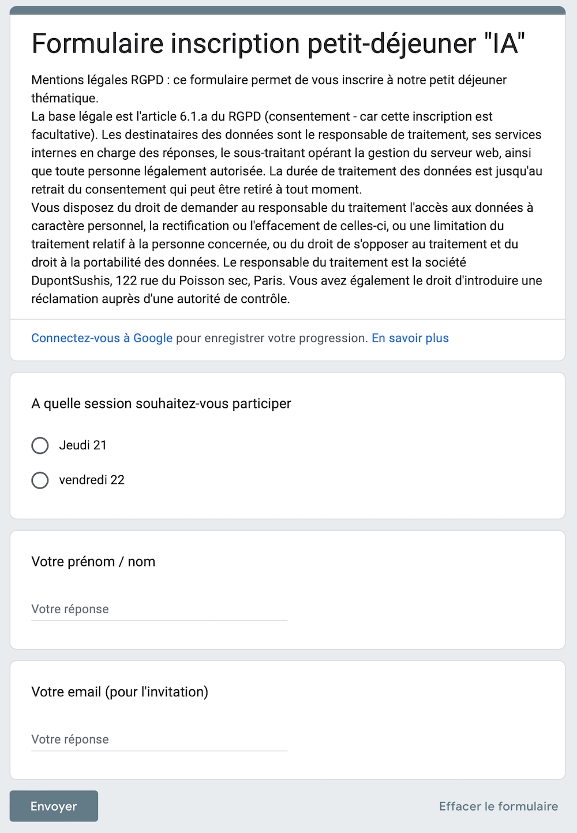Click the 'Mentions légales RGPD' opening line
Image resolution: width=577 pixels, height=833 pixels.
pyautogui.click(x=269, y=80)
